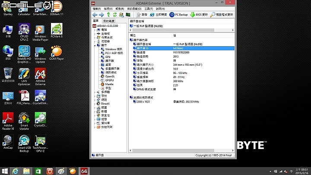This screenshot has height=175, width=311.
Task: Select Windows 視訊 in the tree
Action: tap(111, 49)
